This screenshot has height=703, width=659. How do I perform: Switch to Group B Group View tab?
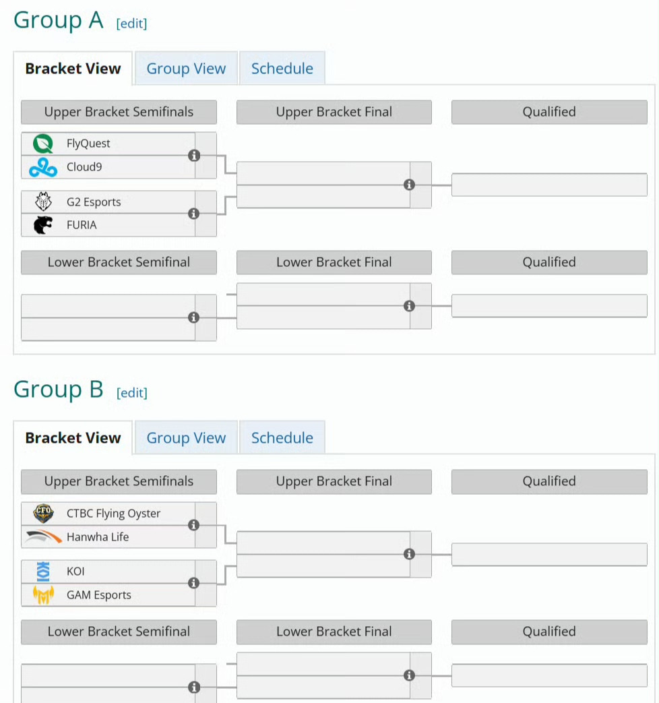(186, 438)
